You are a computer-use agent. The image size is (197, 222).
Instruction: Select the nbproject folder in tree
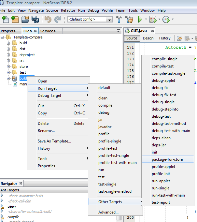pyautogui.click(x=27, y=55)
